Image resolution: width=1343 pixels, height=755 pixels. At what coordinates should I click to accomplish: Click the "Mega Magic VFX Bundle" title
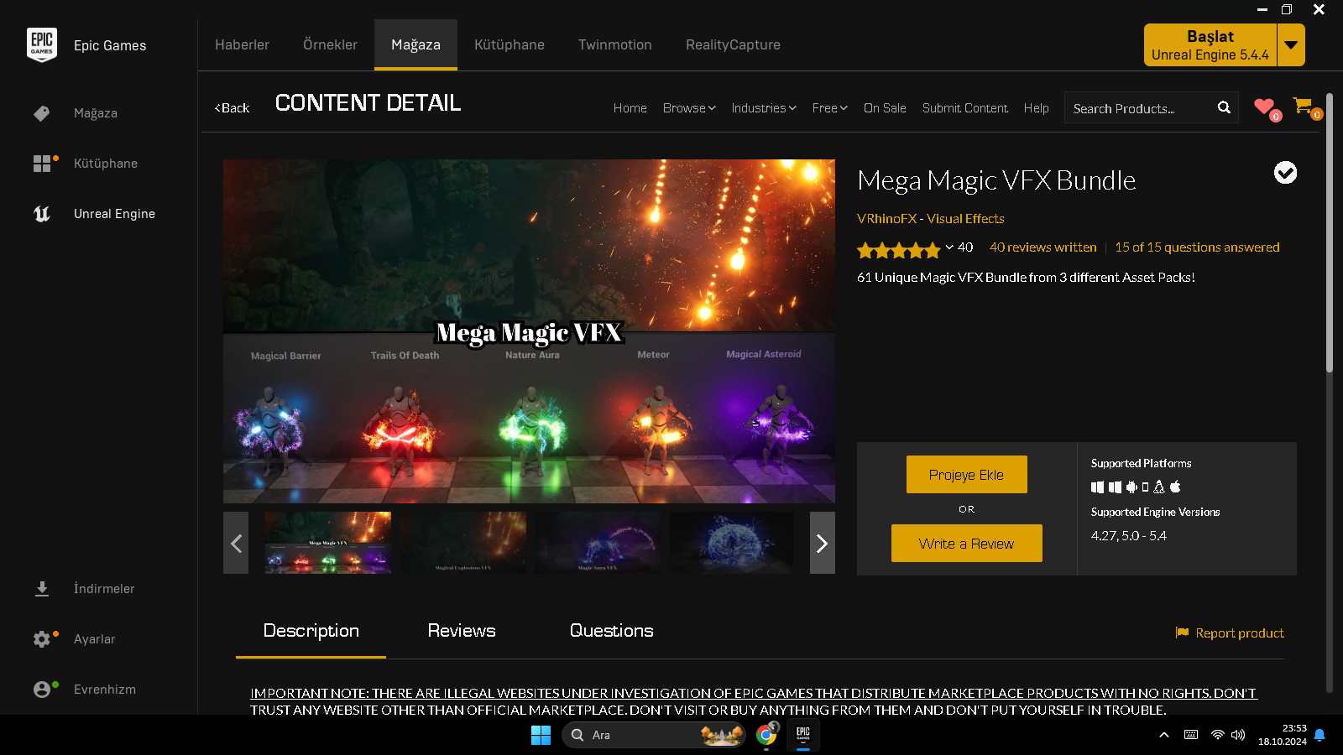[x=996, y=180]
